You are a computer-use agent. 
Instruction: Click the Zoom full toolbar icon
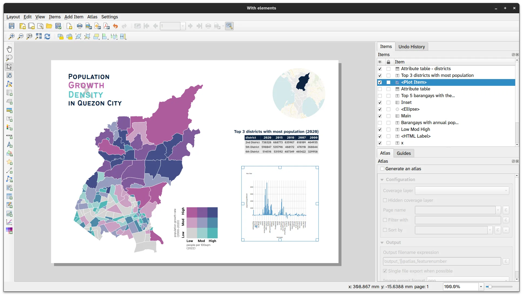point(38,36)
